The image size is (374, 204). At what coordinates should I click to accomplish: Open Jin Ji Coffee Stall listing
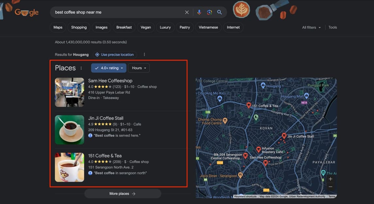pyautogui.click(x=106, y=118)
